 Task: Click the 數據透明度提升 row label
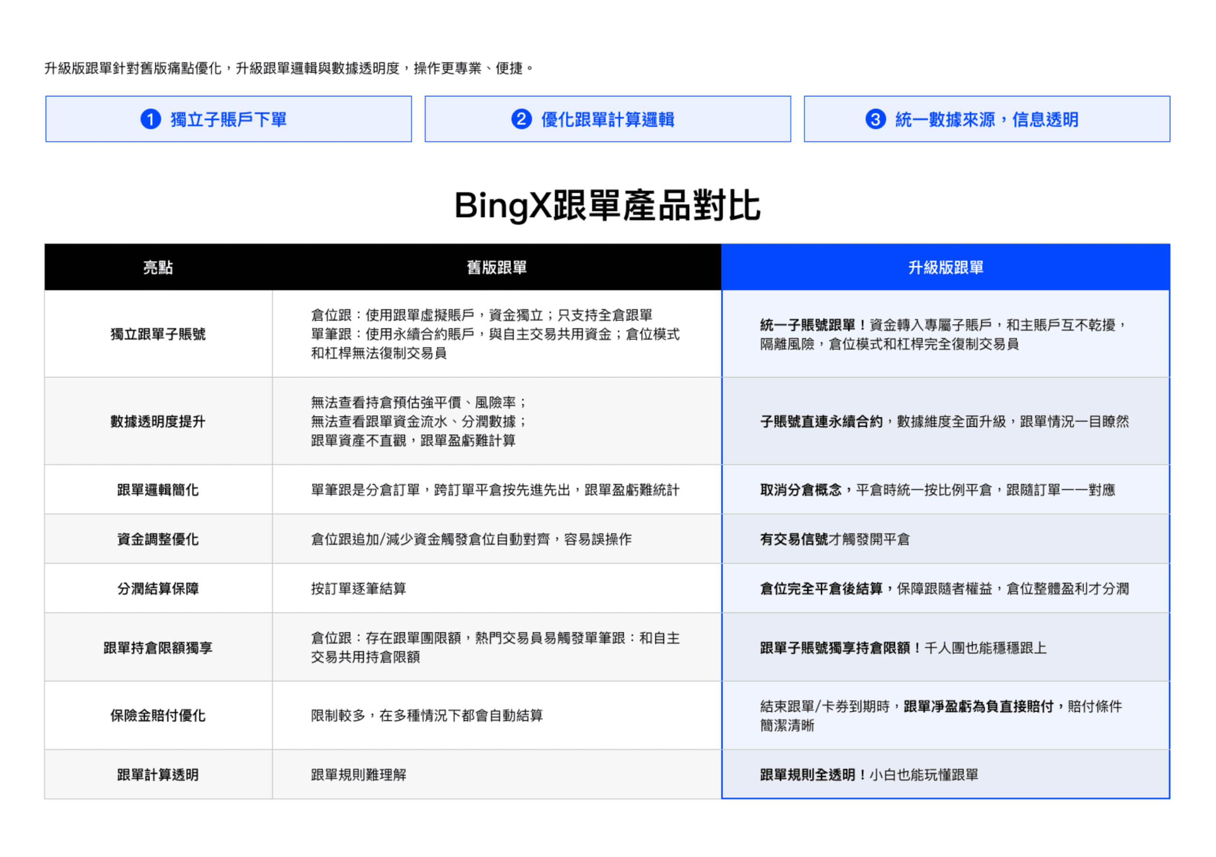click(x=158, y=421)
